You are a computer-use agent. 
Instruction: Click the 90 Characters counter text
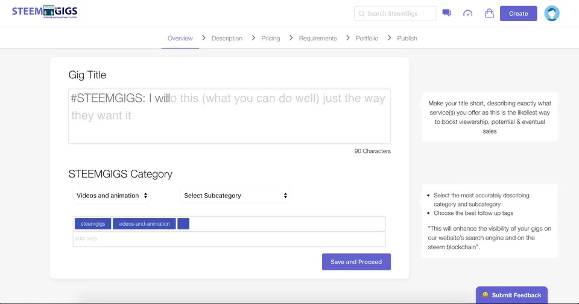pos(372,151)
